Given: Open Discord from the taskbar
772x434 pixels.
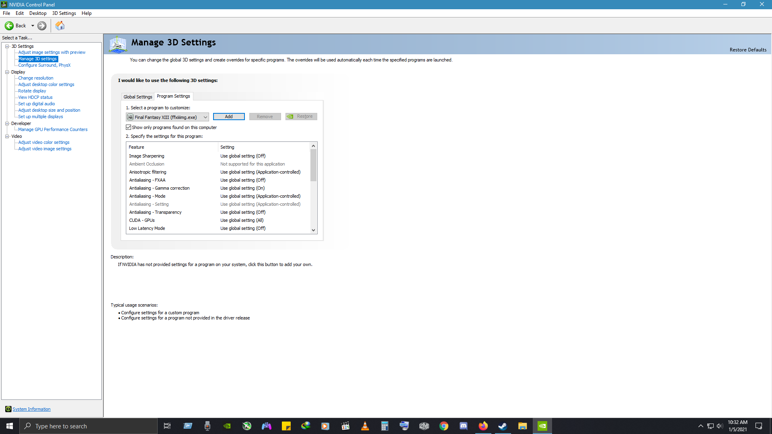Looking at the screenshot, I should click(464, 426).
